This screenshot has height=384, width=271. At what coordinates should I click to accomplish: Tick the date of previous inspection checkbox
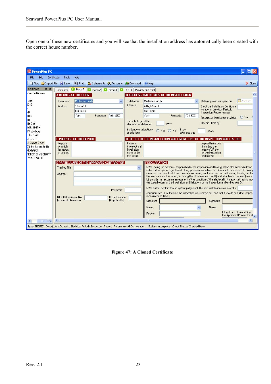239,101
